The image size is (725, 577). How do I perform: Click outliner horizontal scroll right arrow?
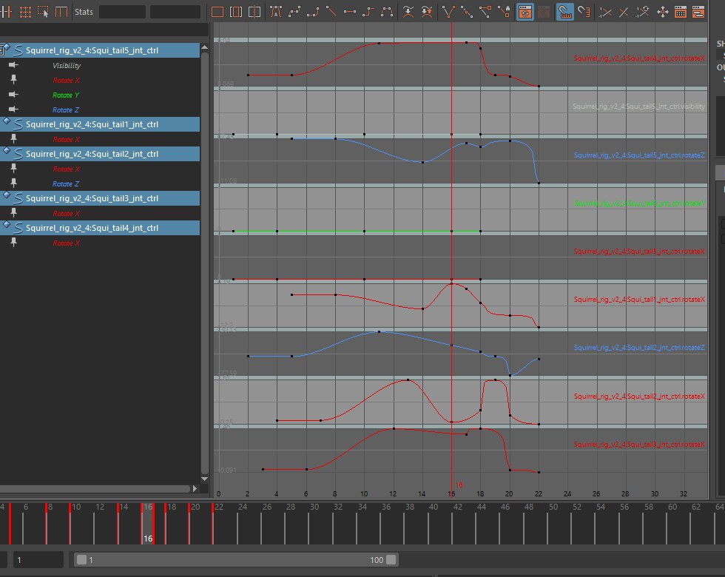click(195, 489)
